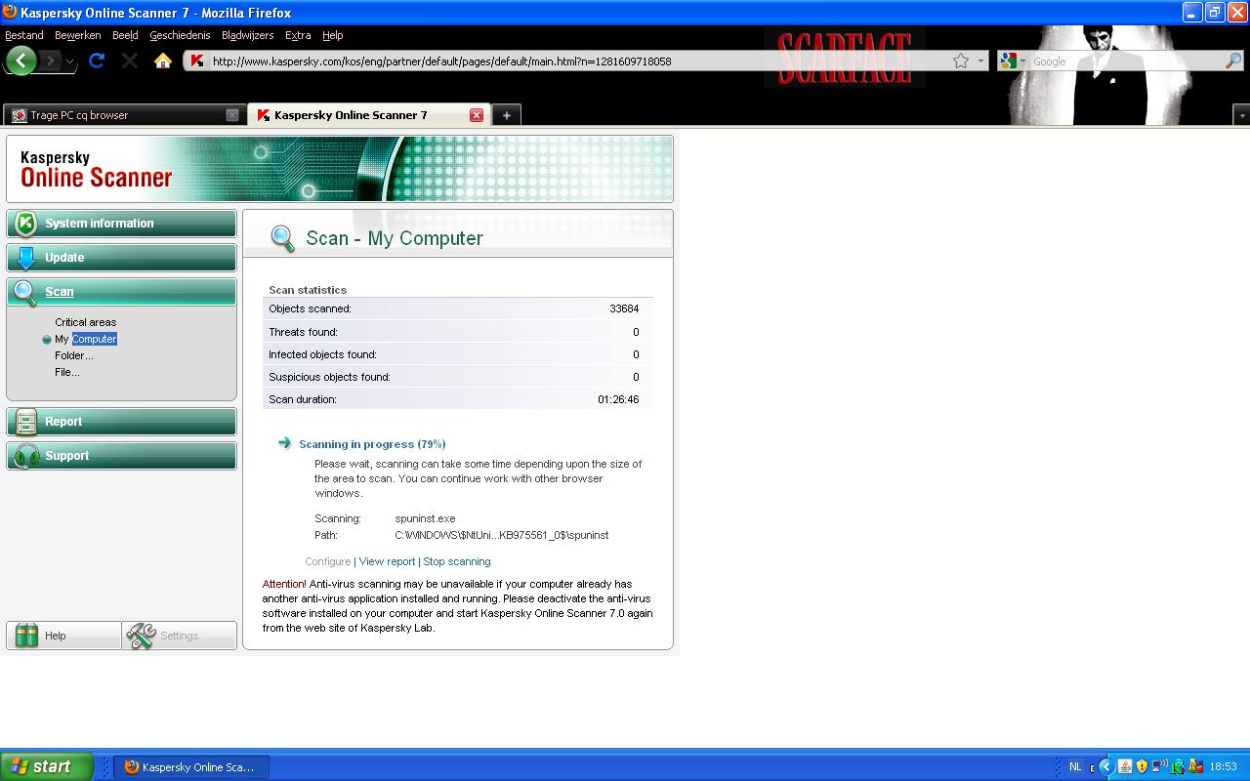
Task: Click the Kaspersky site favicon in the URL bar
Action: pos(197,61)
